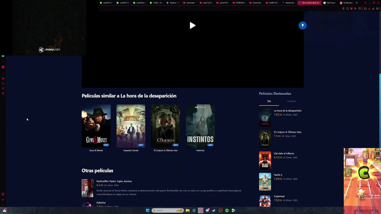This screenshot has height=214, width=381.
Task: Click the Instintos title link
Action: click(x=200, y=150)
